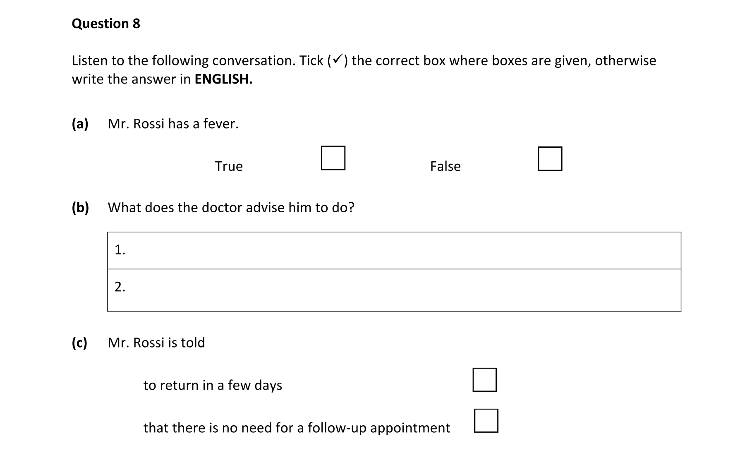Click the 'Question 8' heading
Screen dimensions: 752x453
(106, 24)
